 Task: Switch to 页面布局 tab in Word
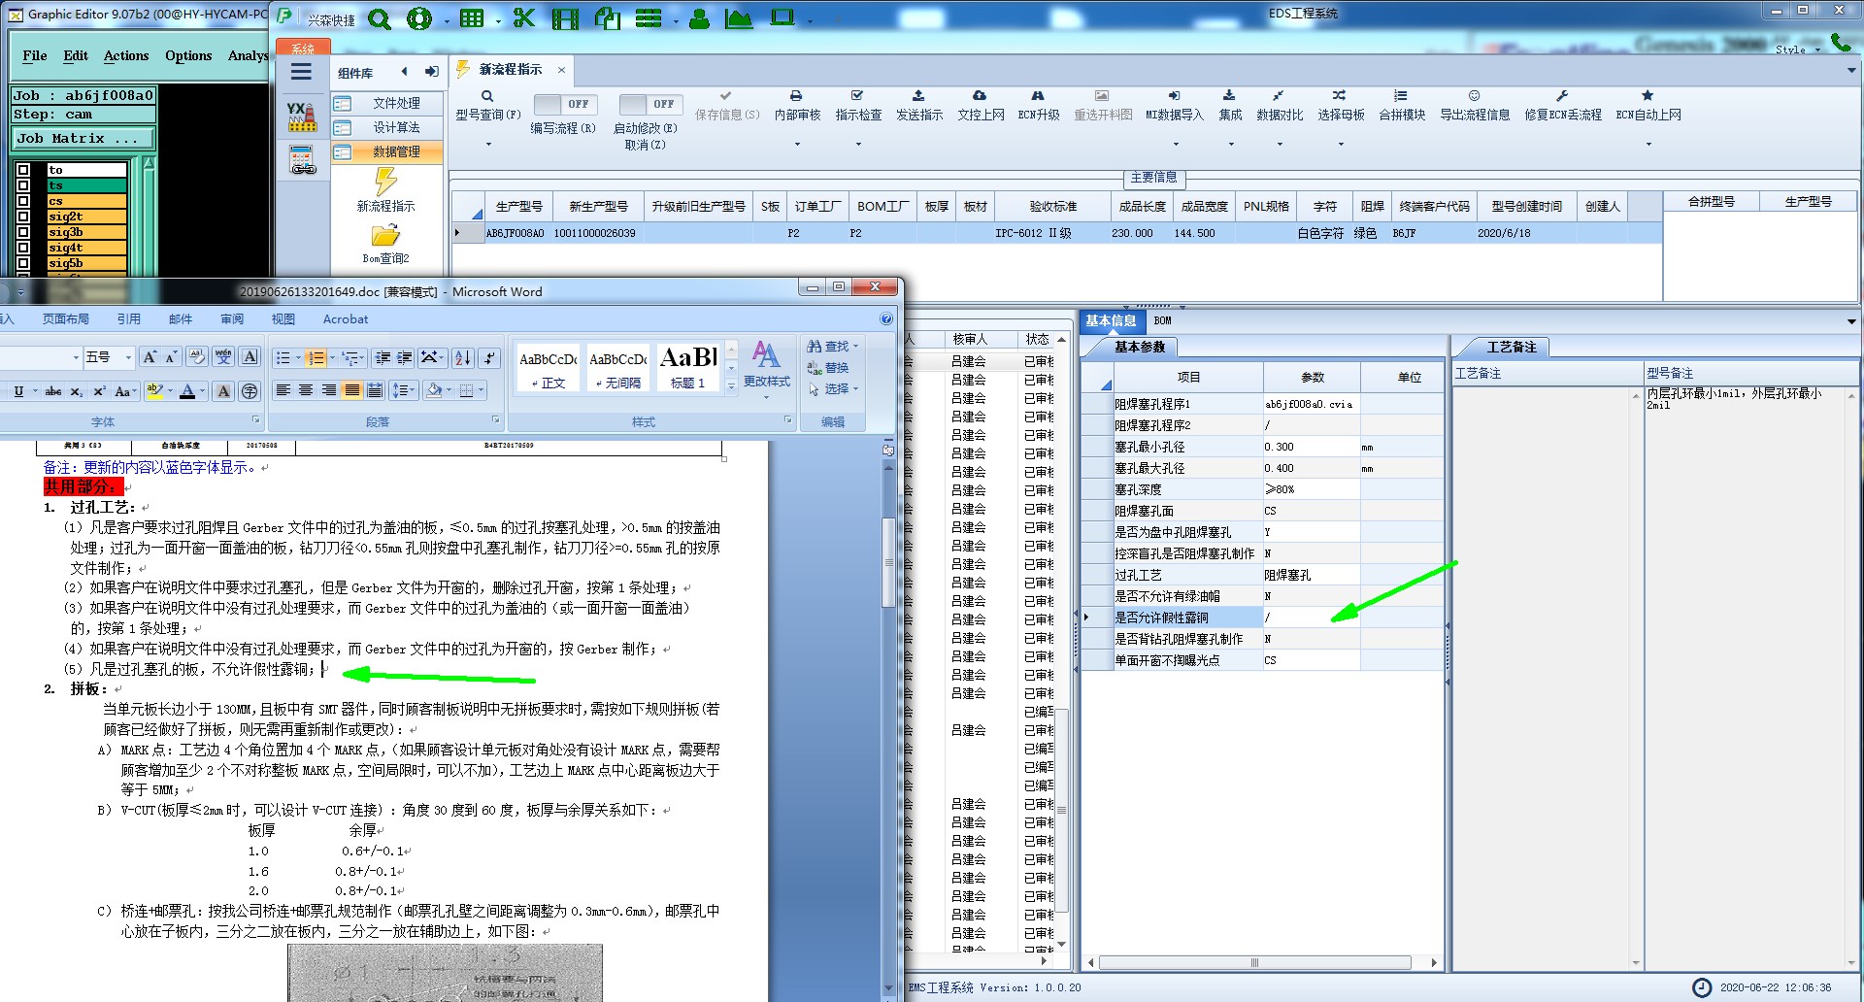click(x=66, y=318)
